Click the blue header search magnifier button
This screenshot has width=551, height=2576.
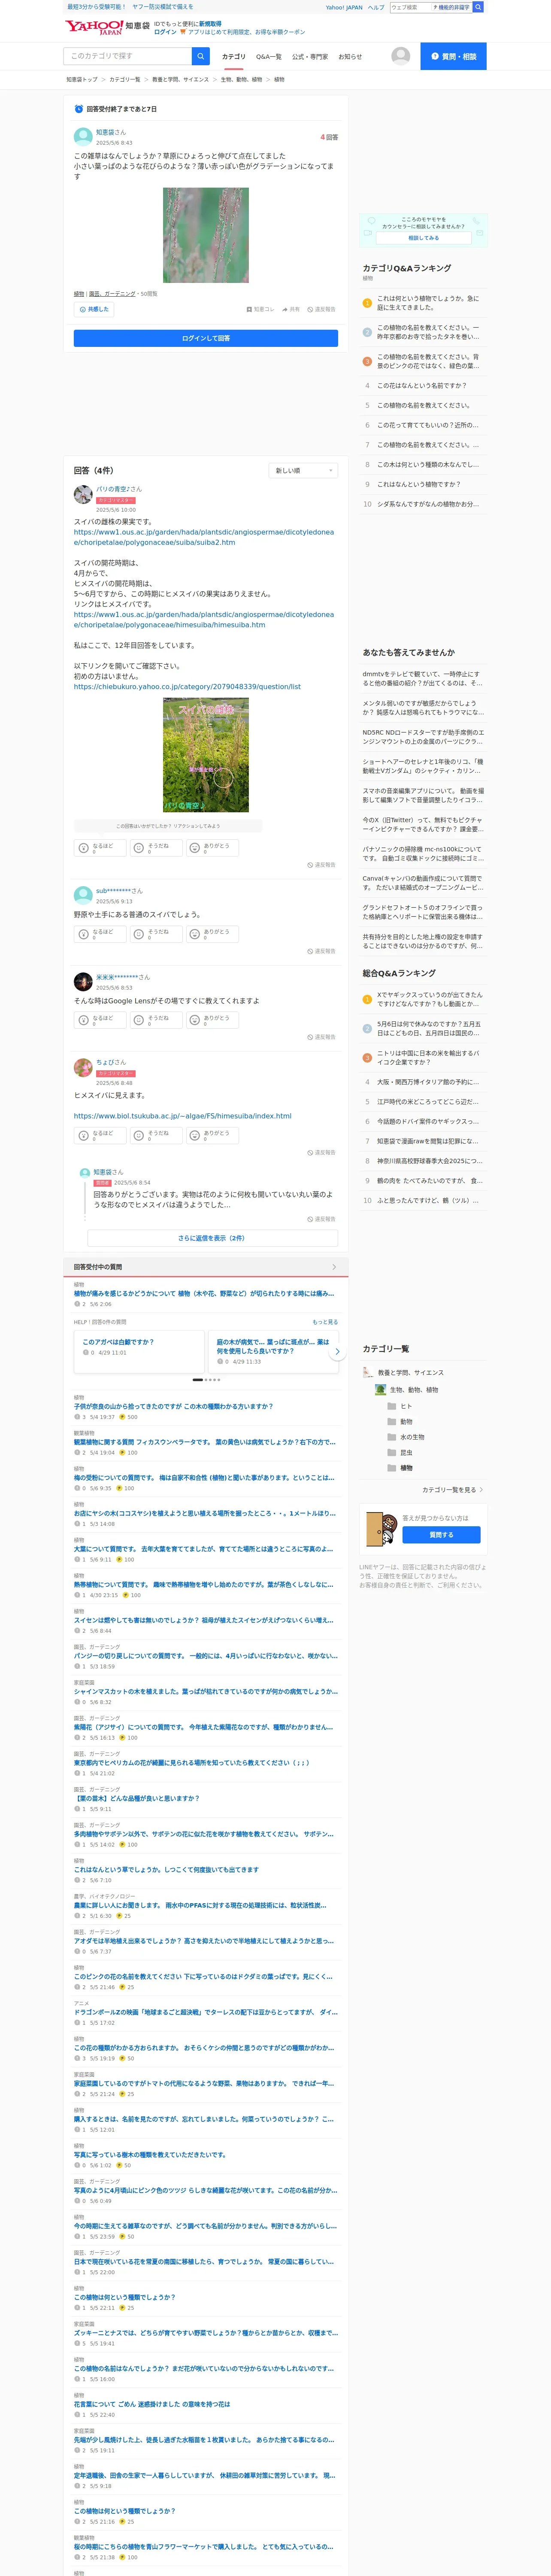478,7
